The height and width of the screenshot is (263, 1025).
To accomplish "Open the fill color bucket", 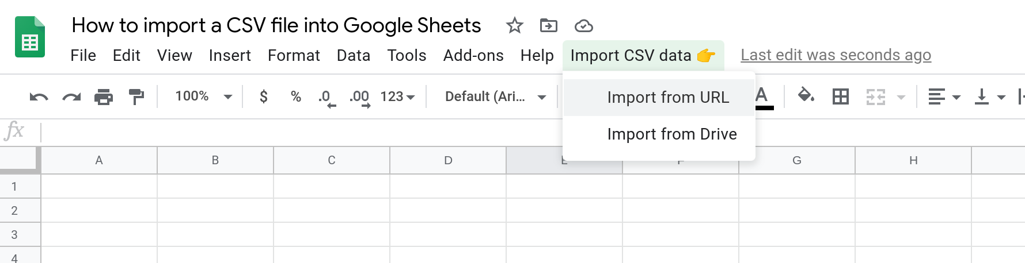I will coord(806,95).
